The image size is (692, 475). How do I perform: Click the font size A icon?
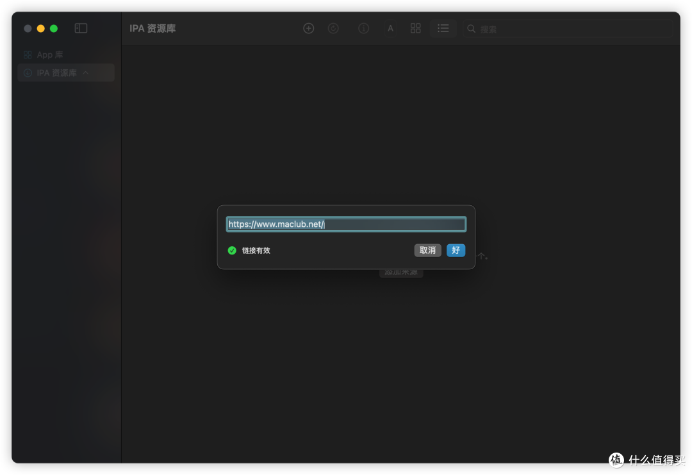pos(390,29)
